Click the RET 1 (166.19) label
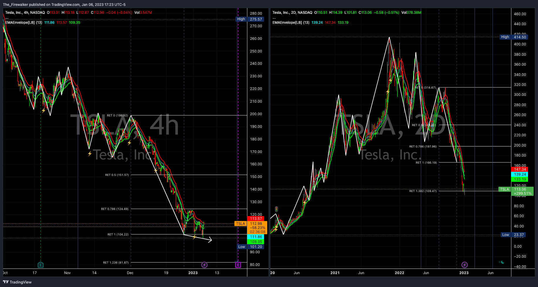 click(x=426, y=163)
